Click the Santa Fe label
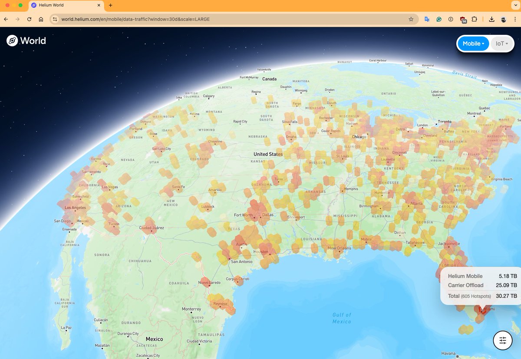Image resolution: width=521 pixels, height=359 pixels. click(x=178, y=187)
